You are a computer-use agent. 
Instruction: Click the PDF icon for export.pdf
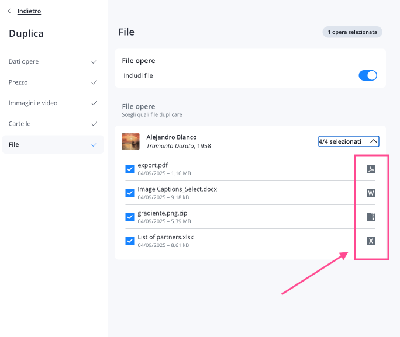(370, 169)
